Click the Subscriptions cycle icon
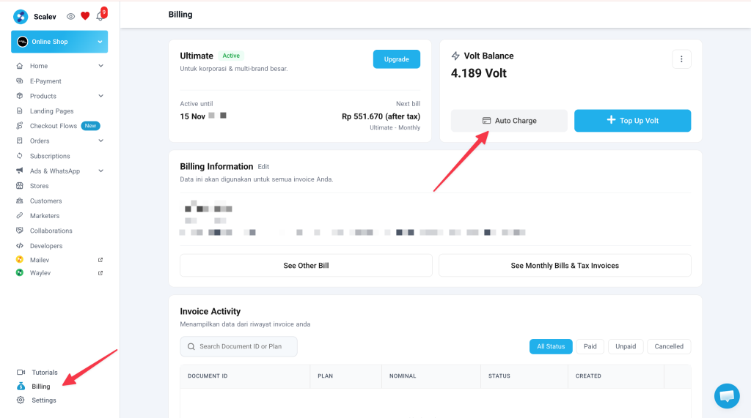This screenshot has height=418, width=751. (20, 156)
